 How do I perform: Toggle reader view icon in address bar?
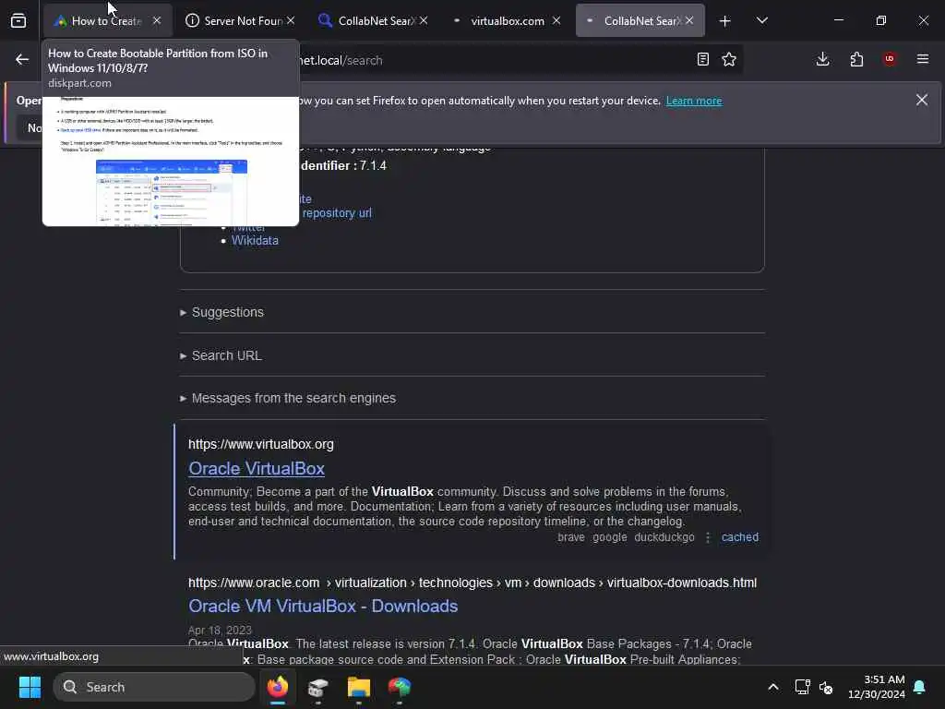point(702,59)
